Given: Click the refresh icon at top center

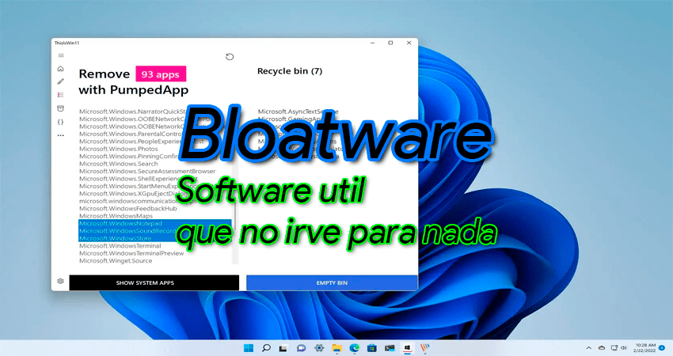Looking at the screenshot, I should (x=230, y=56).
